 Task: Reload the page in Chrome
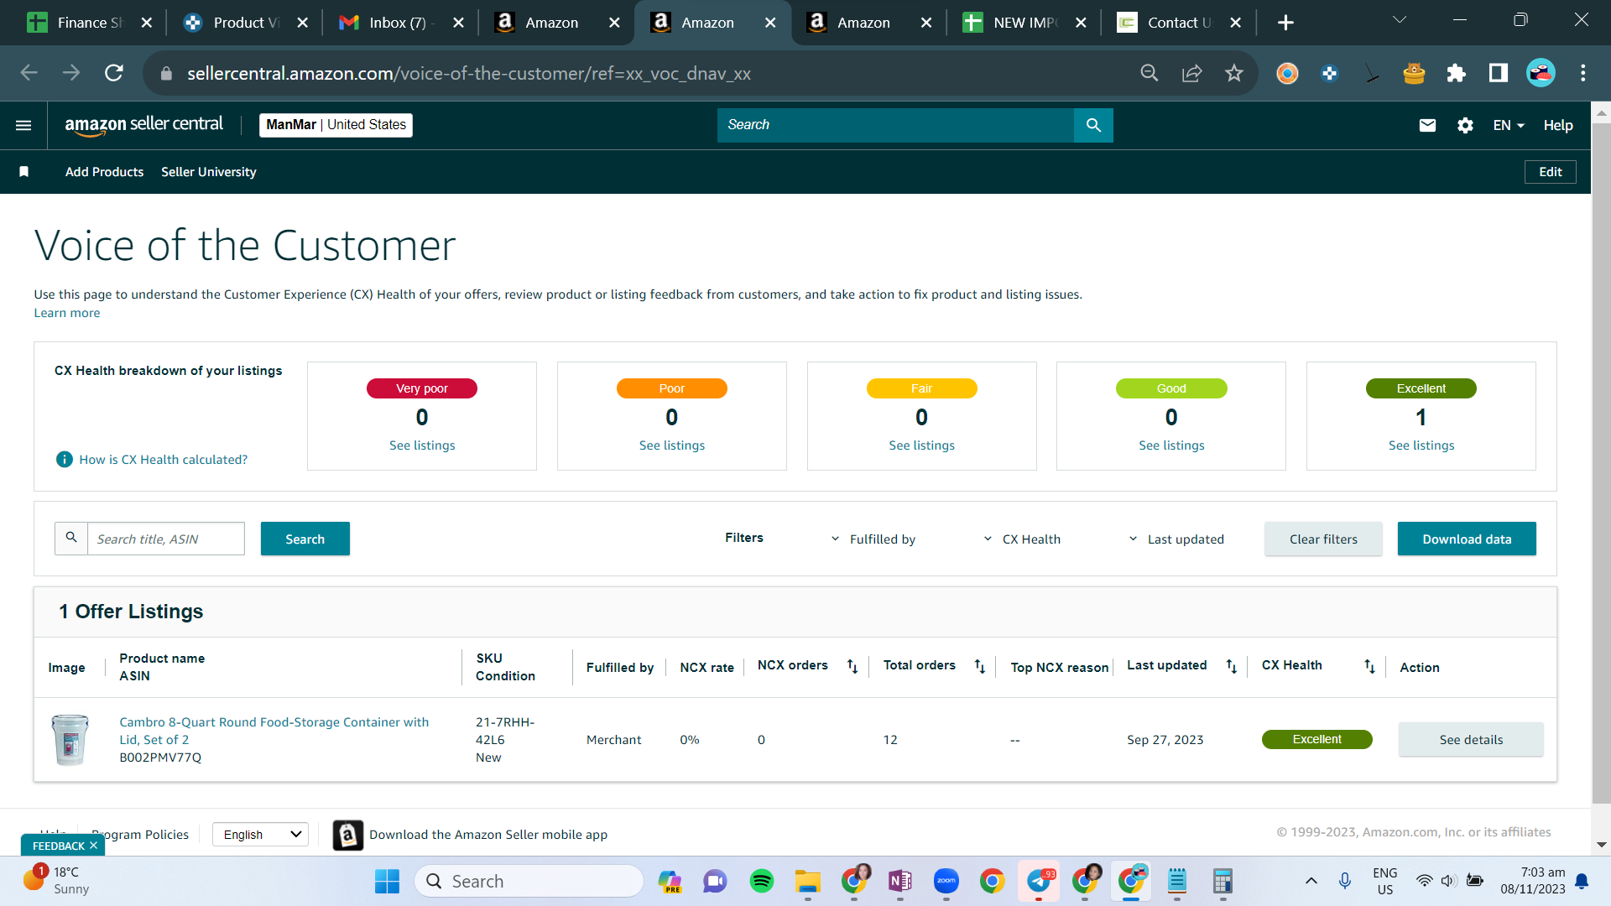[x=114, y=73]
